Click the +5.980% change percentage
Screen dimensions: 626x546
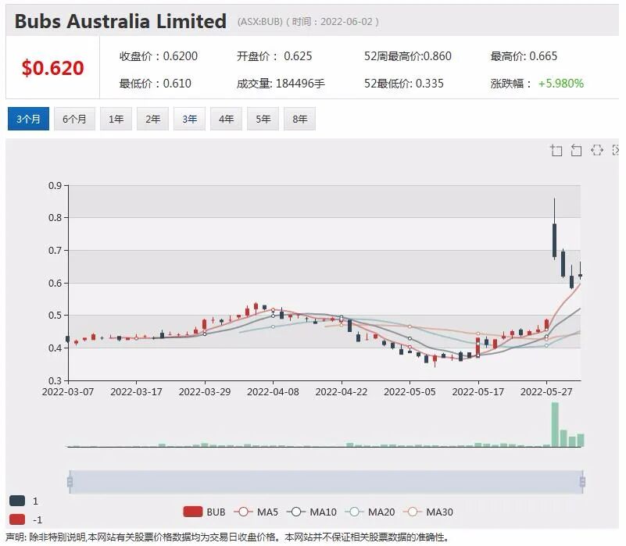(561, 84)
